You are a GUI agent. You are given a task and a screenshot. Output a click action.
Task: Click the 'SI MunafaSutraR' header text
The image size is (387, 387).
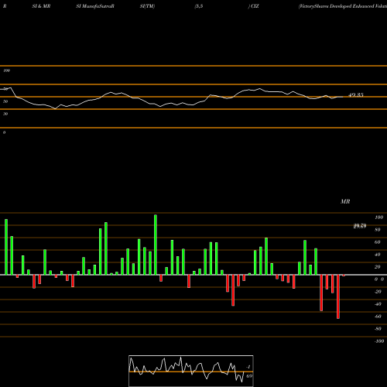pos(95,6)
